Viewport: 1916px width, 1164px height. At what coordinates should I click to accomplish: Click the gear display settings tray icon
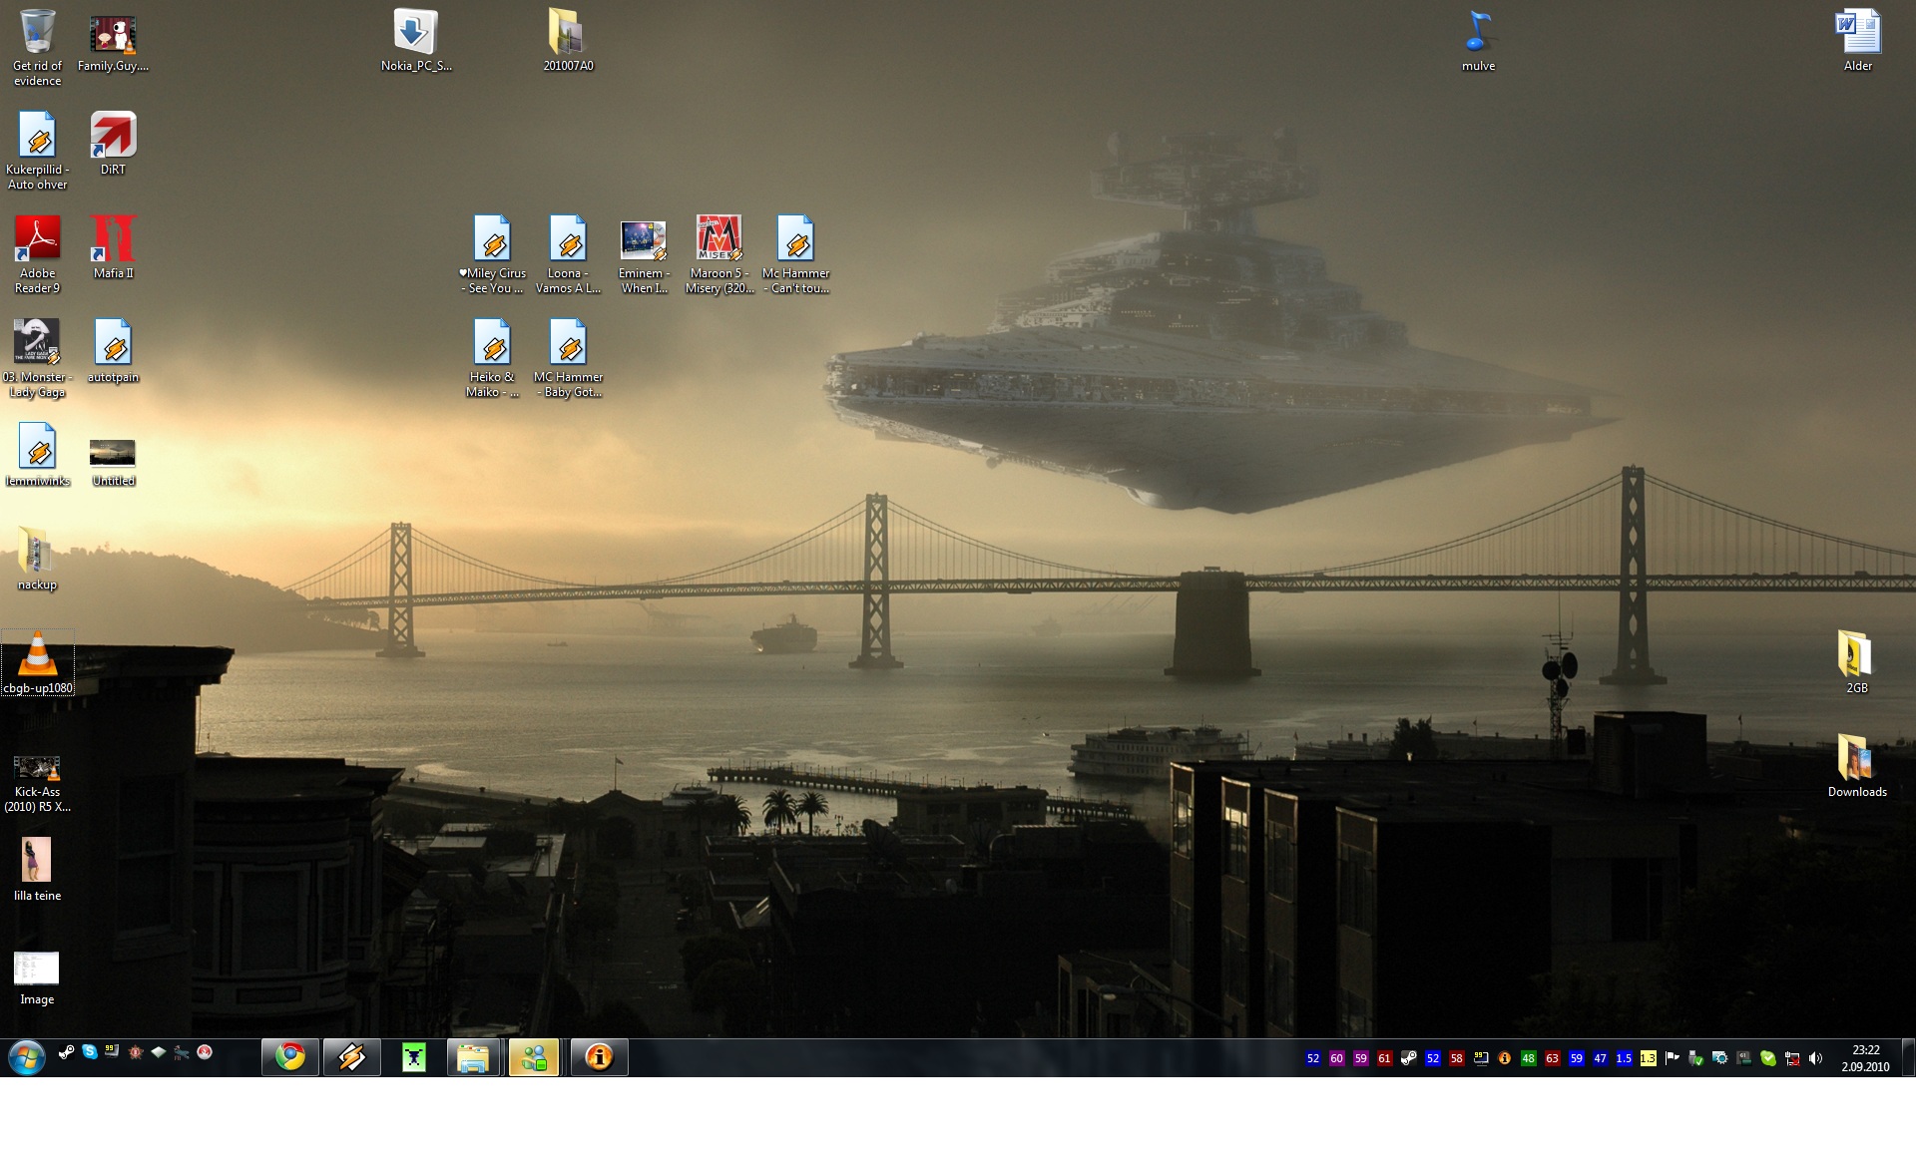click(1719, 1058)
